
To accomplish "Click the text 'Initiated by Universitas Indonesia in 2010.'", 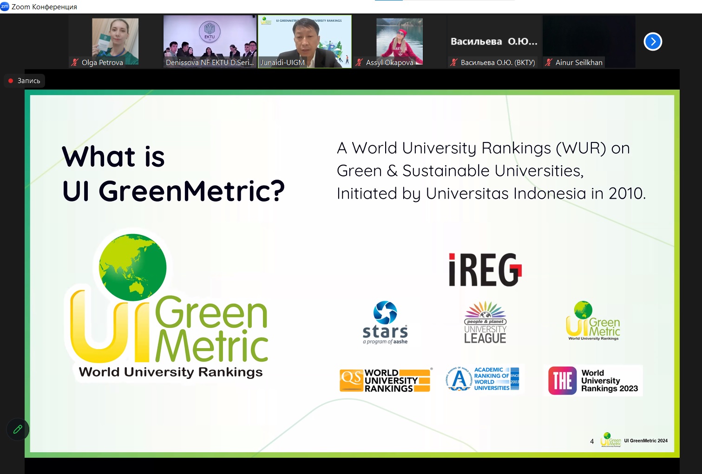I will click(492, 194).
